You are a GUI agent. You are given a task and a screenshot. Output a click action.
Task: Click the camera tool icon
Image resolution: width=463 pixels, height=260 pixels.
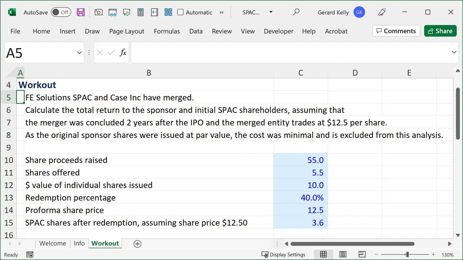99,12
